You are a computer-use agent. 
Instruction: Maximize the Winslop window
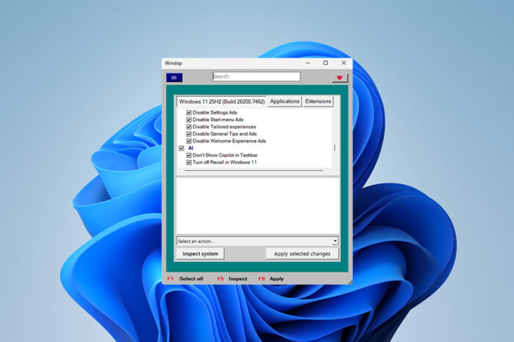click(x=325, y=63)
